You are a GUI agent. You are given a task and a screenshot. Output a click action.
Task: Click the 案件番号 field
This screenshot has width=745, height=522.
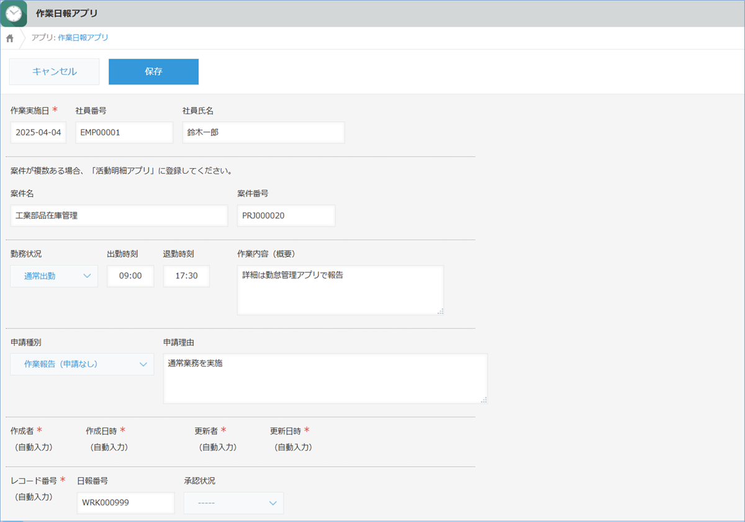point(286,216)
